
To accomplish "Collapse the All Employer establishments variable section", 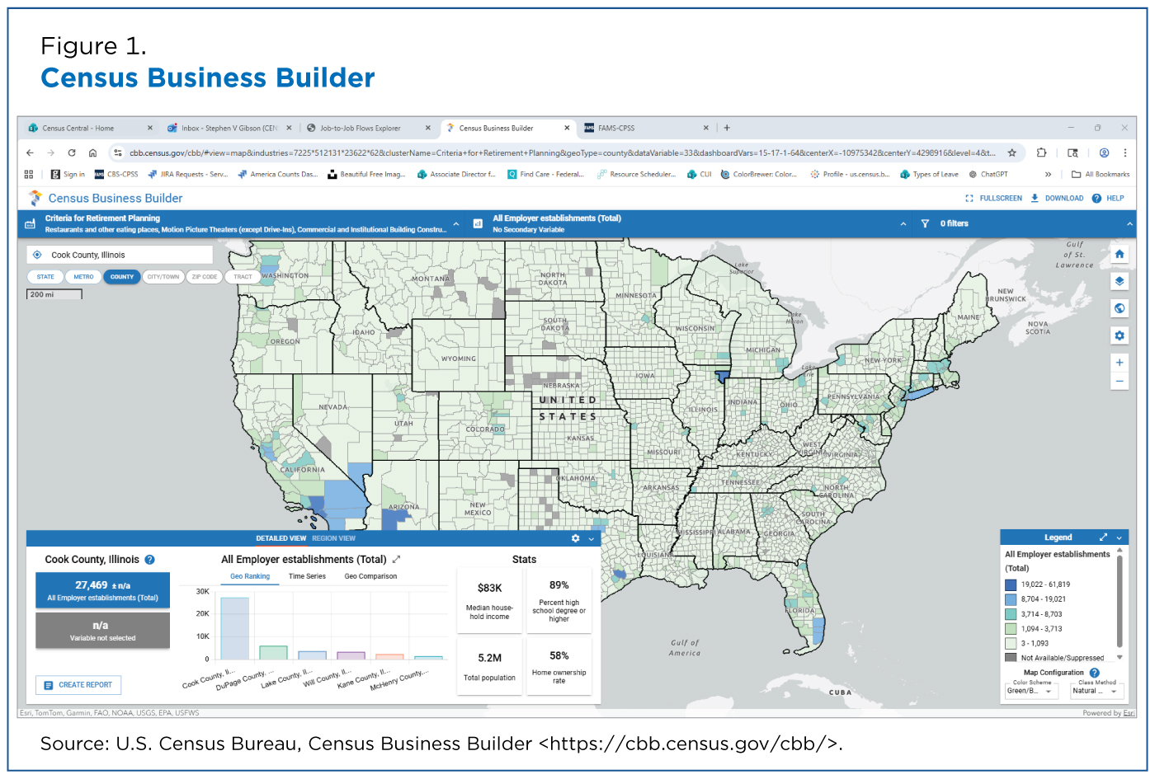I will point(903,223).
